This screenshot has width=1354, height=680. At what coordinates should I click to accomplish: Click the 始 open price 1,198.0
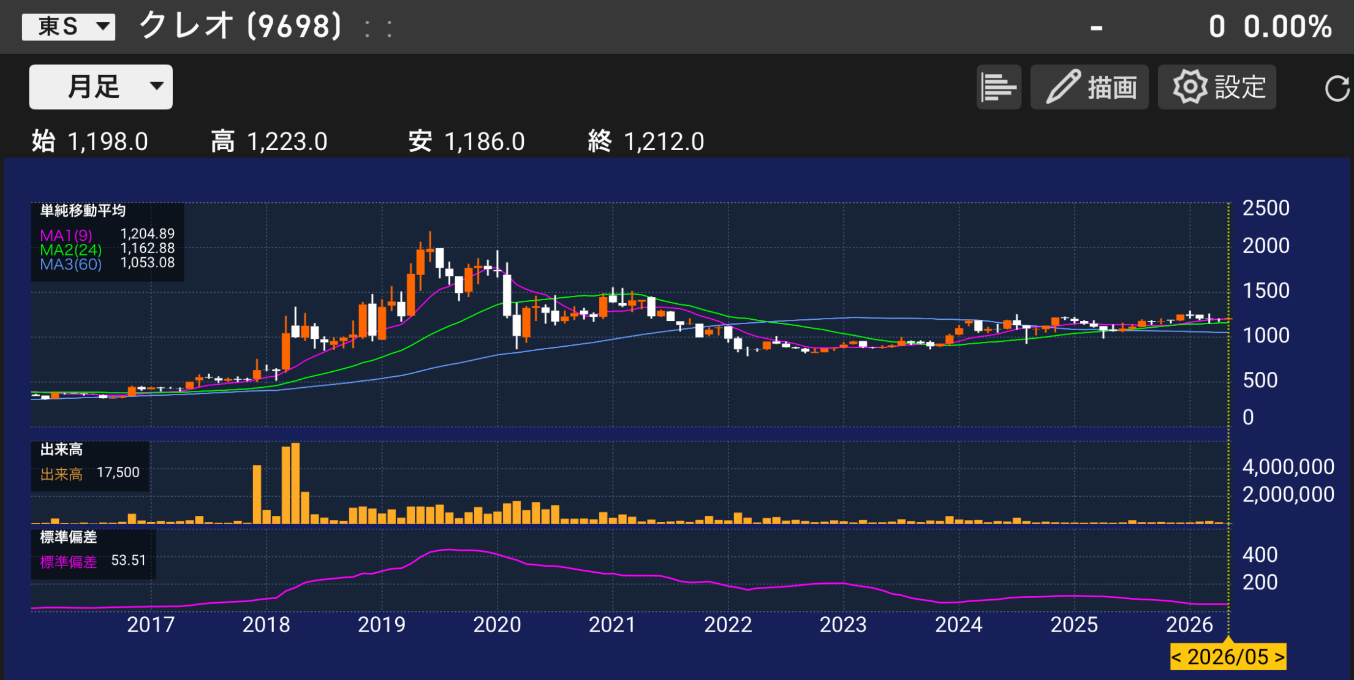point(108,142)
